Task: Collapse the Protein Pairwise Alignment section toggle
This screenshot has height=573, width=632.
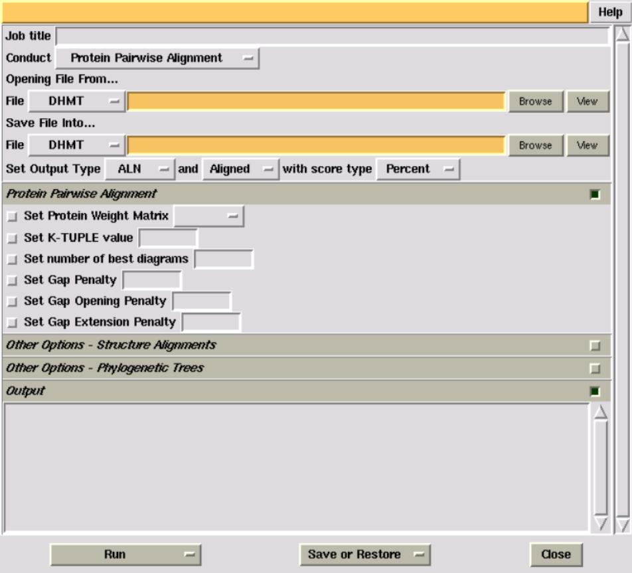Action: click(595, 195)
